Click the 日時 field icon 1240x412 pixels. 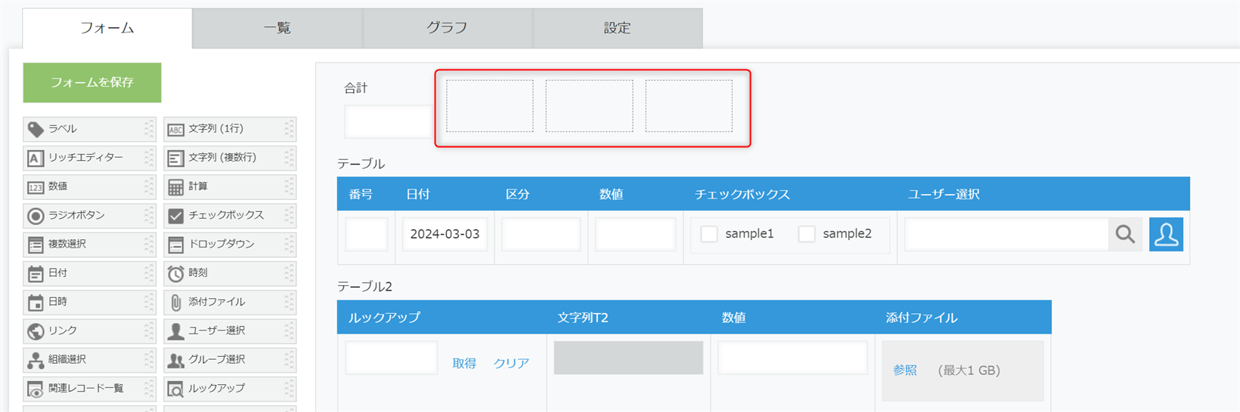pos(36,303)
